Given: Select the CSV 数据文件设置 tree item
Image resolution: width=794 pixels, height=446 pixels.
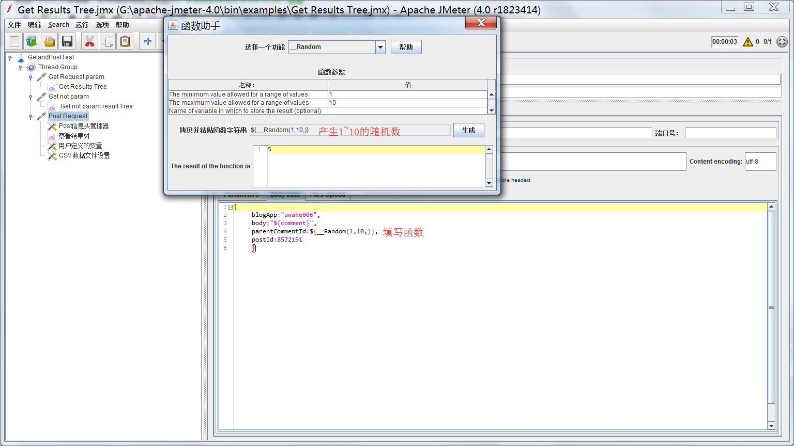Looking at the screenshot, I should 84,155.
